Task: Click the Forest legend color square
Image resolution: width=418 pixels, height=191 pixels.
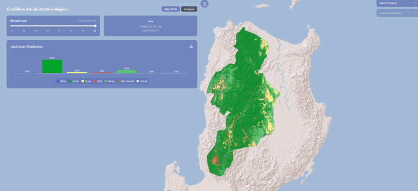Action: (70, 81)
